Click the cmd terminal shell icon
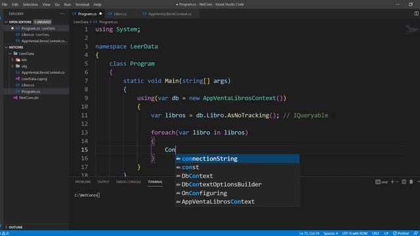 [x=378, y=182]
